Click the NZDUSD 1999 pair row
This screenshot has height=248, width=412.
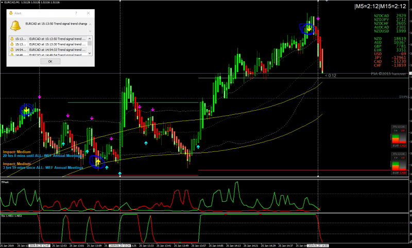coord(390,31)
